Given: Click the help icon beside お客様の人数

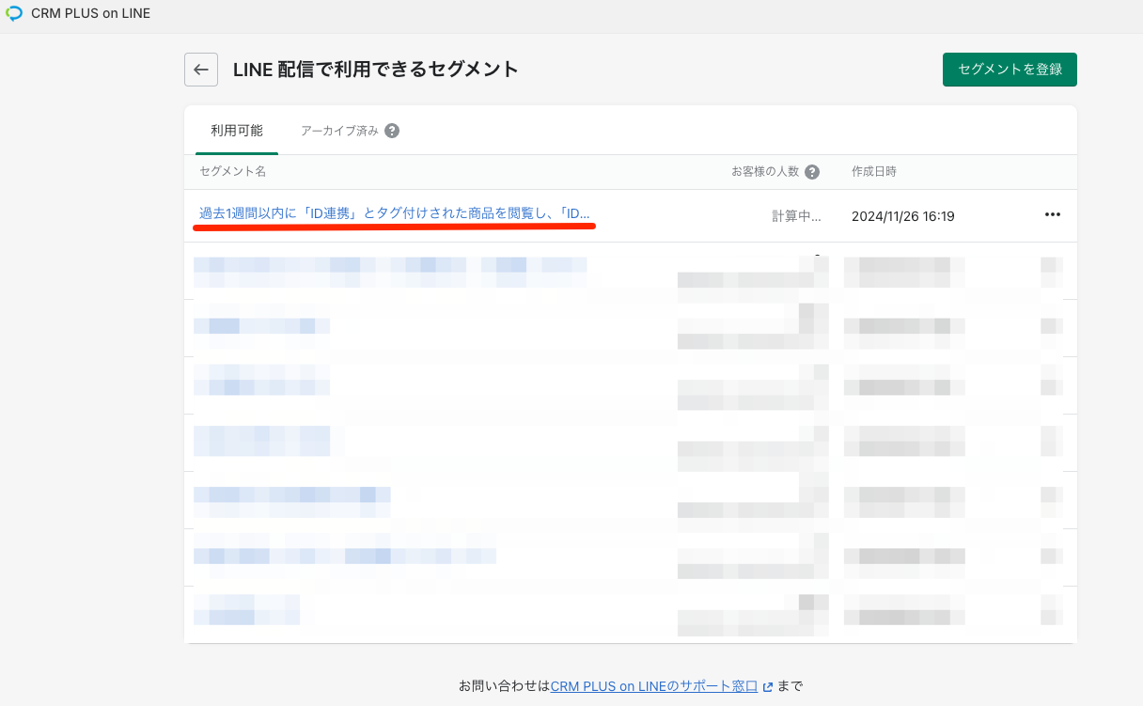Looking at the screenshot, I should [812, 172].
